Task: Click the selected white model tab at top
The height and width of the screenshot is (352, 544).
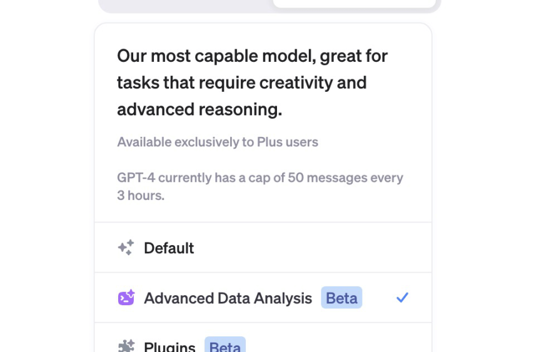Action: (355, 4)
